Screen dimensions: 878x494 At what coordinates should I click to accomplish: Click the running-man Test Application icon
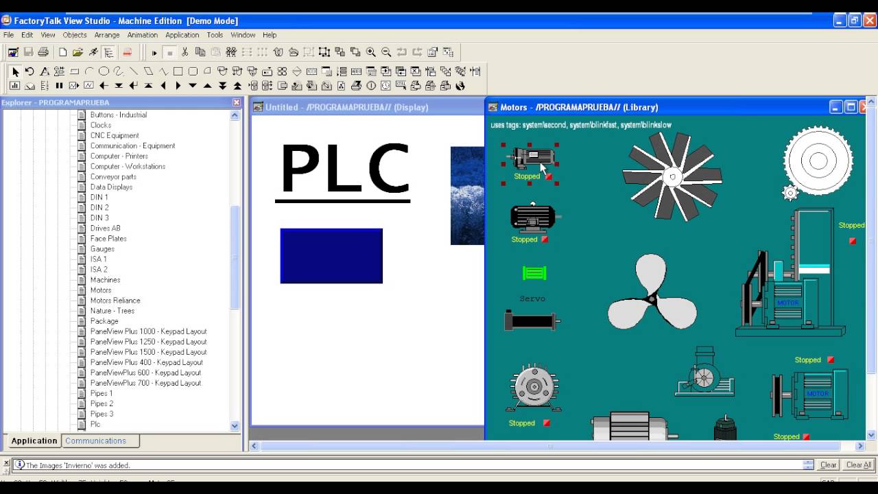point(93,52)
